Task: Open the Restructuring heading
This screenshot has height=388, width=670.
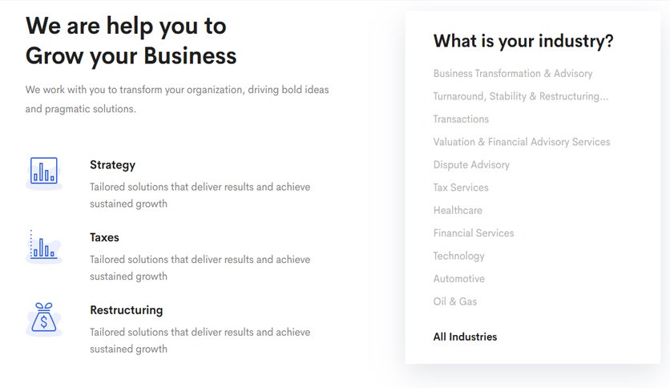Action: 126,310
